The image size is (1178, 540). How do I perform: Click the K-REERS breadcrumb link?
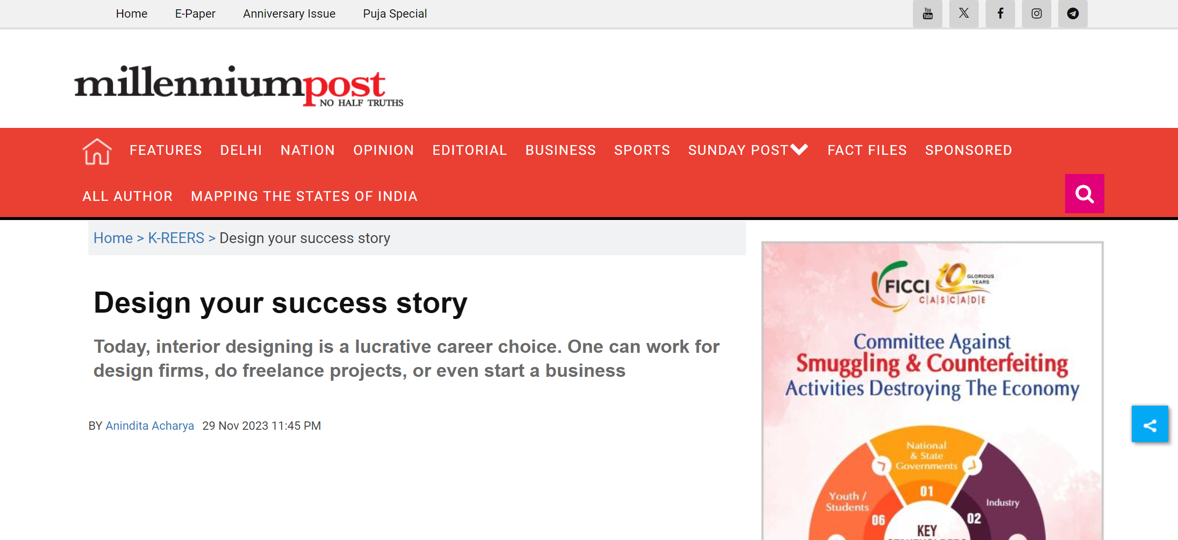click(176, 238)
